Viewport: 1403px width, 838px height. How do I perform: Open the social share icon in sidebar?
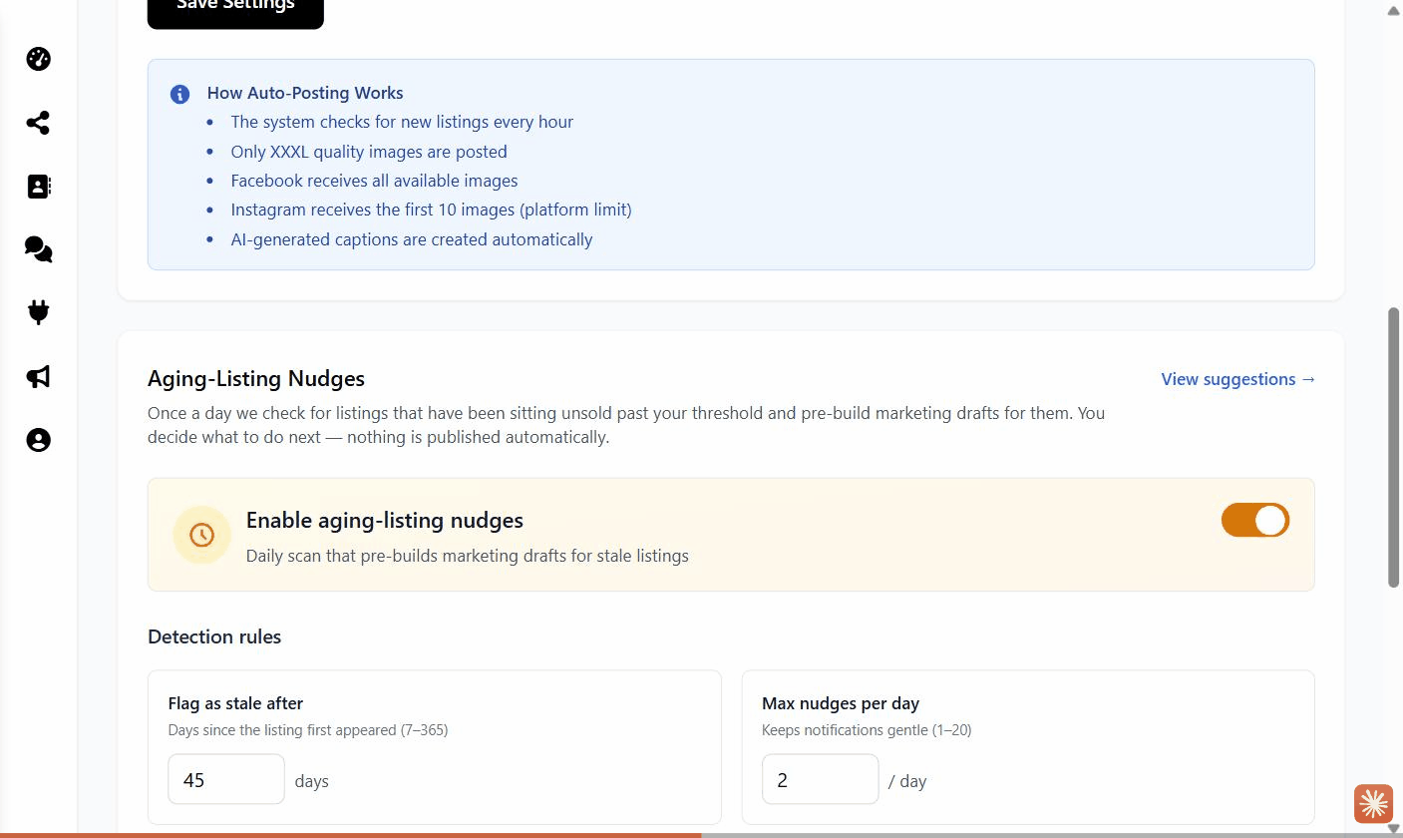[38, 123]
